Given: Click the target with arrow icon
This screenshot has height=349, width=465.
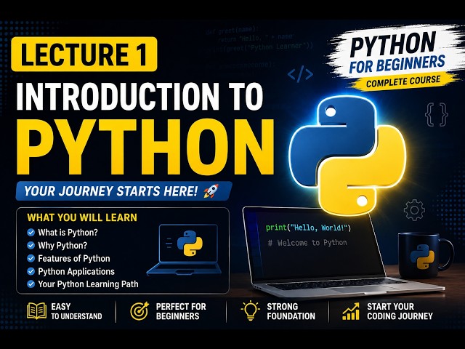Looking at the screenshot, I should (x=139, y=311).
